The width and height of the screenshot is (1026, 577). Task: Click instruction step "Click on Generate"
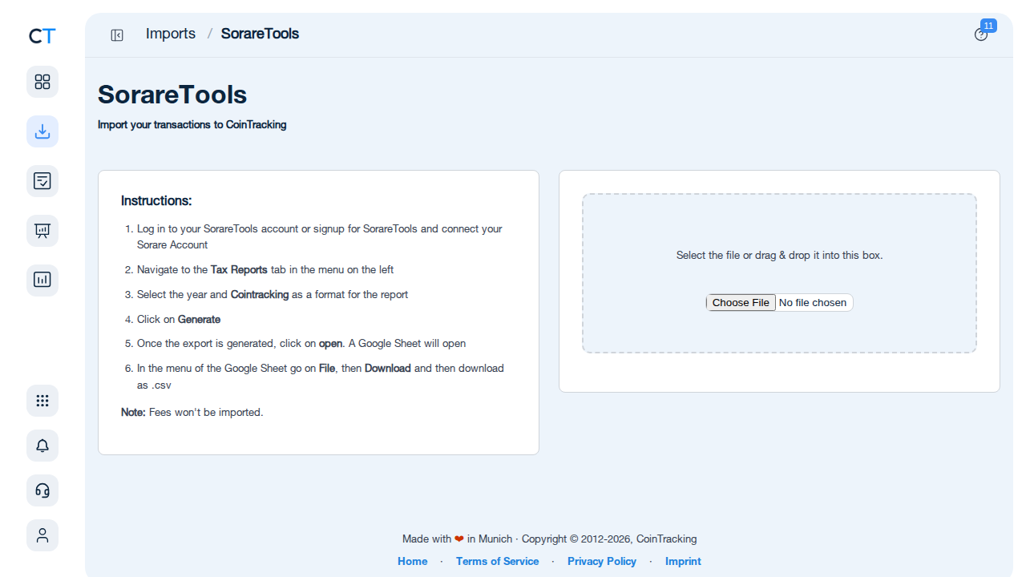point(179,319)
